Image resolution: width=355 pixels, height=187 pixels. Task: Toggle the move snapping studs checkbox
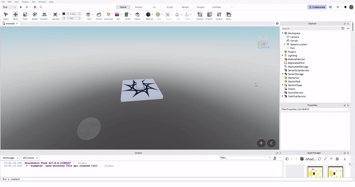[64, 14]
